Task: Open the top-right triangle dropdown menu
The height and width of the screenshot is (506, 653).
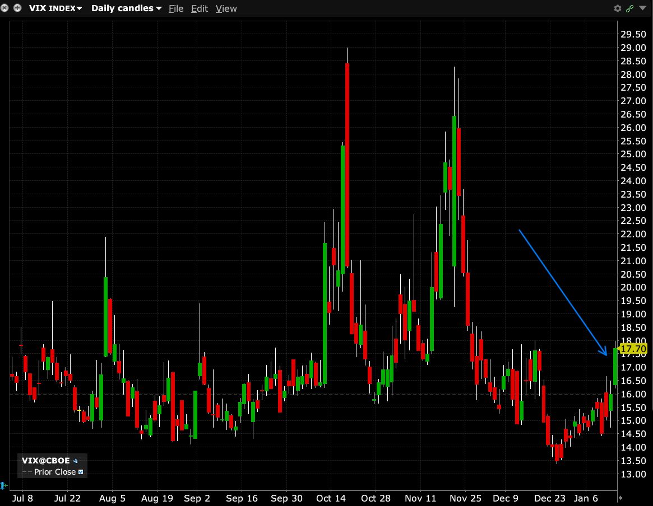Action: [642, 8]
